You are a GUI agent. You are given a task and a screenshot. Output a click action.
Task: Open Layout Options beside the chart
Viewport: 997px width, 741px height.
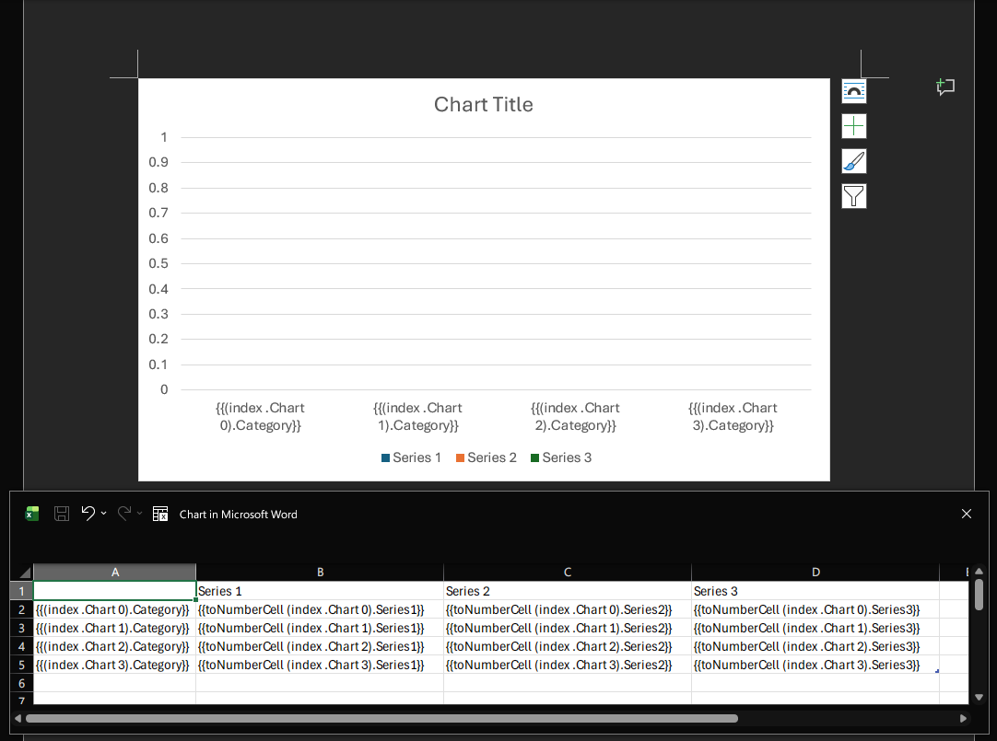point(853,90)
